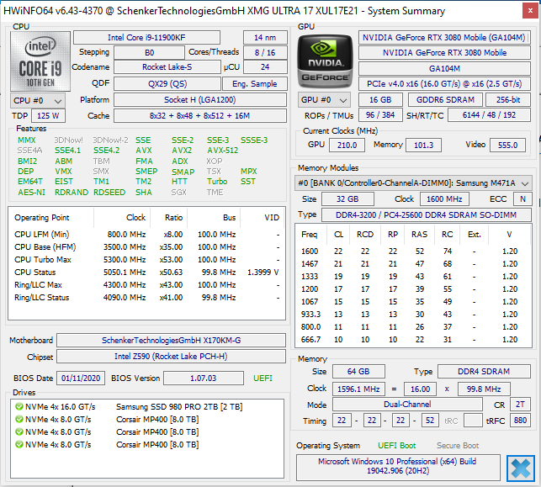Click the 96 / 384 ROPs/TMUs value

[380, 115]
